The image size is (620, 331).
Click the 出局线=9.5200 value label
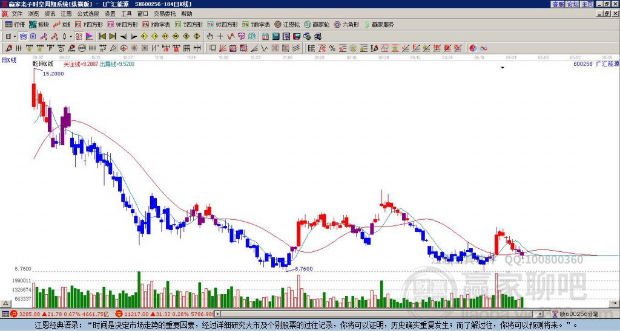(117, 63)
